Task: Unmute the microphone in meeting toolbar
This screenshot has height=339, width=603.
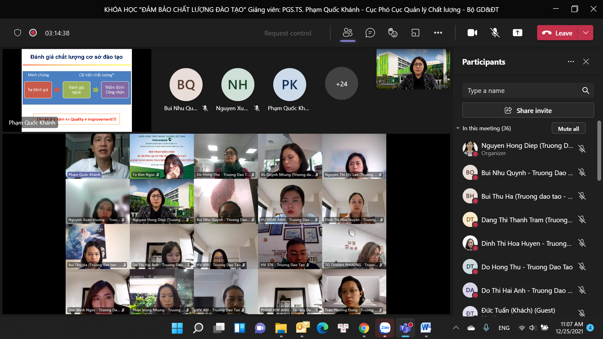Action: pos(495,33)
